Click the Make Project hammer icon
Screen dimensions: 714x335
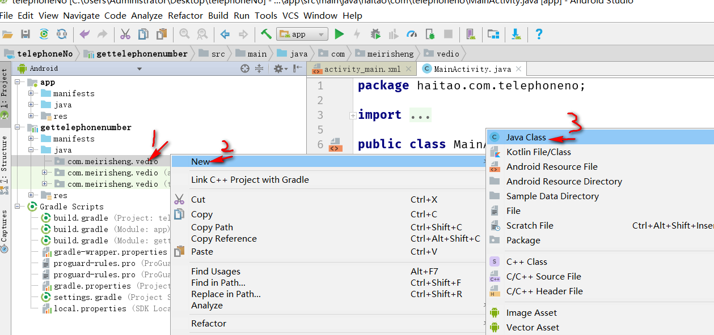[x=266, y=34]
